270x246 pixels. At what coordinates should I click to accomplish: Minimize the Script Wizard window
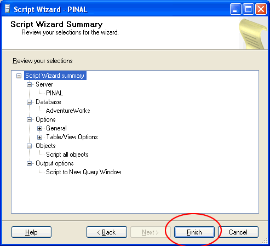235,9
